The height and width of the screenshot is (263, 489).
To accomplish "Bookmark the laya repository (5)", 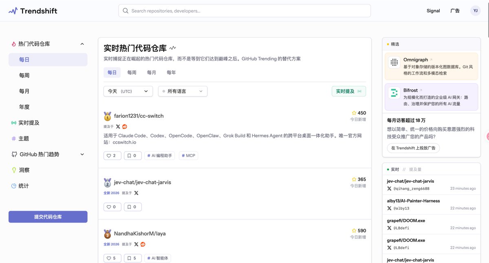I will click(132, 258).
